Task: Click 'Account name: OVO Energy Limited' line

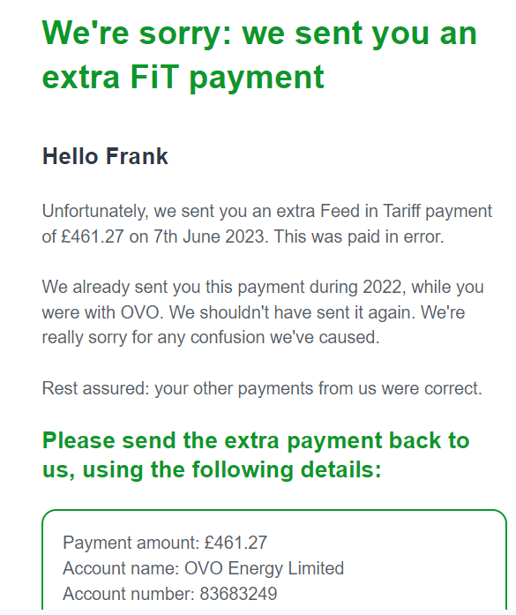Action: 203,568
